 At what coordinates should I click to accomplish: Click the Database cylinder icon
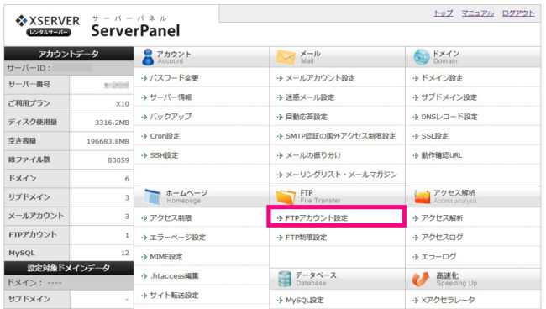[285, 279]
